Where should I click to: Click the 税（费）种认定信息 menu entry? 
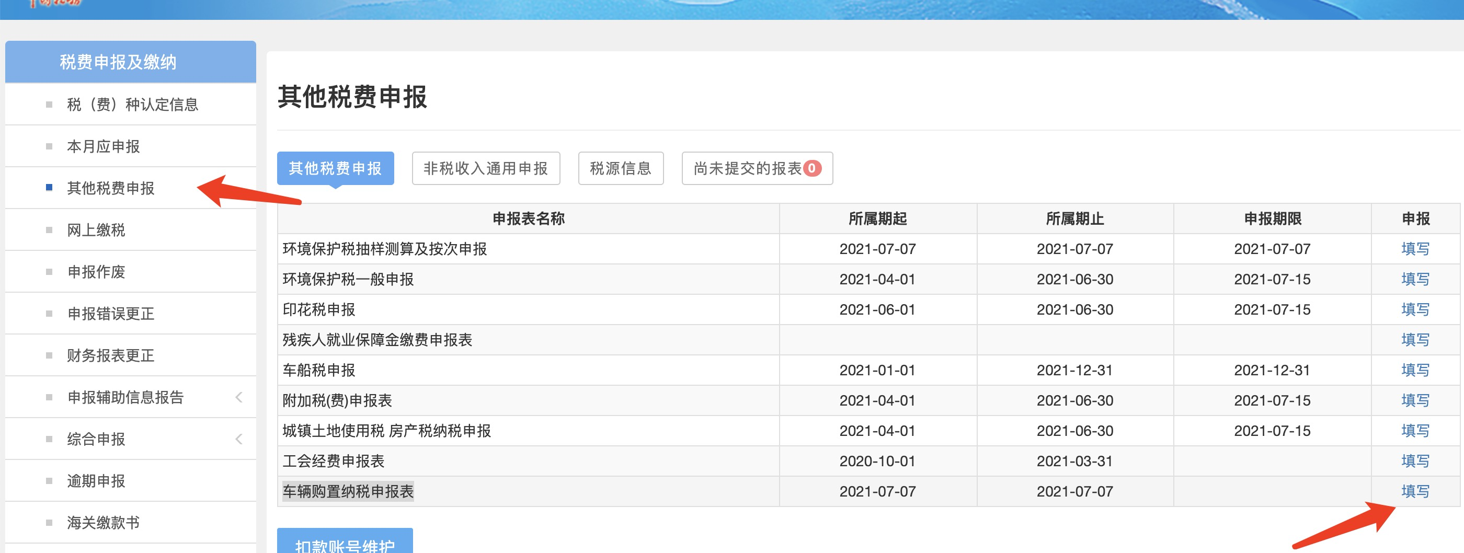pos(132,105)
